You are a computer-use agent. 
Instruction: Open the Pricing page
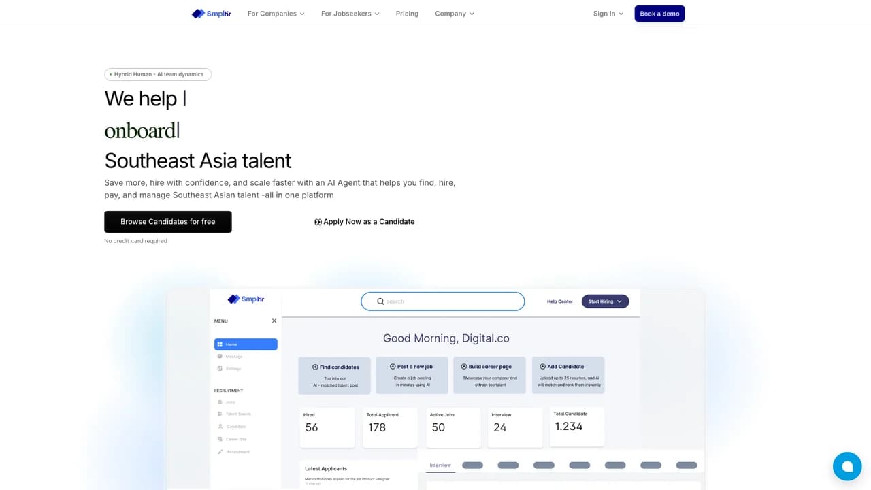tap(407, 14)
